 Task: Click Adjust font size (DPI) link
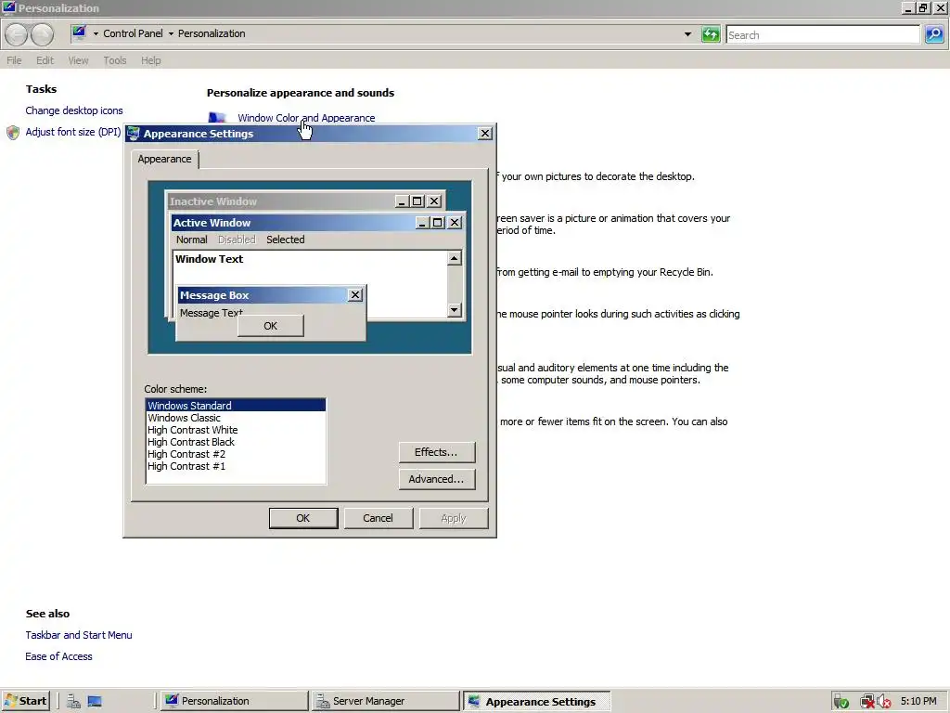[x=73, y=132]
